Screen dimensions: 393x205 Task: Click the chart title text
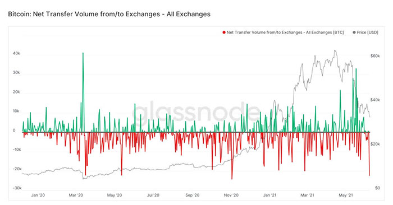109,14
